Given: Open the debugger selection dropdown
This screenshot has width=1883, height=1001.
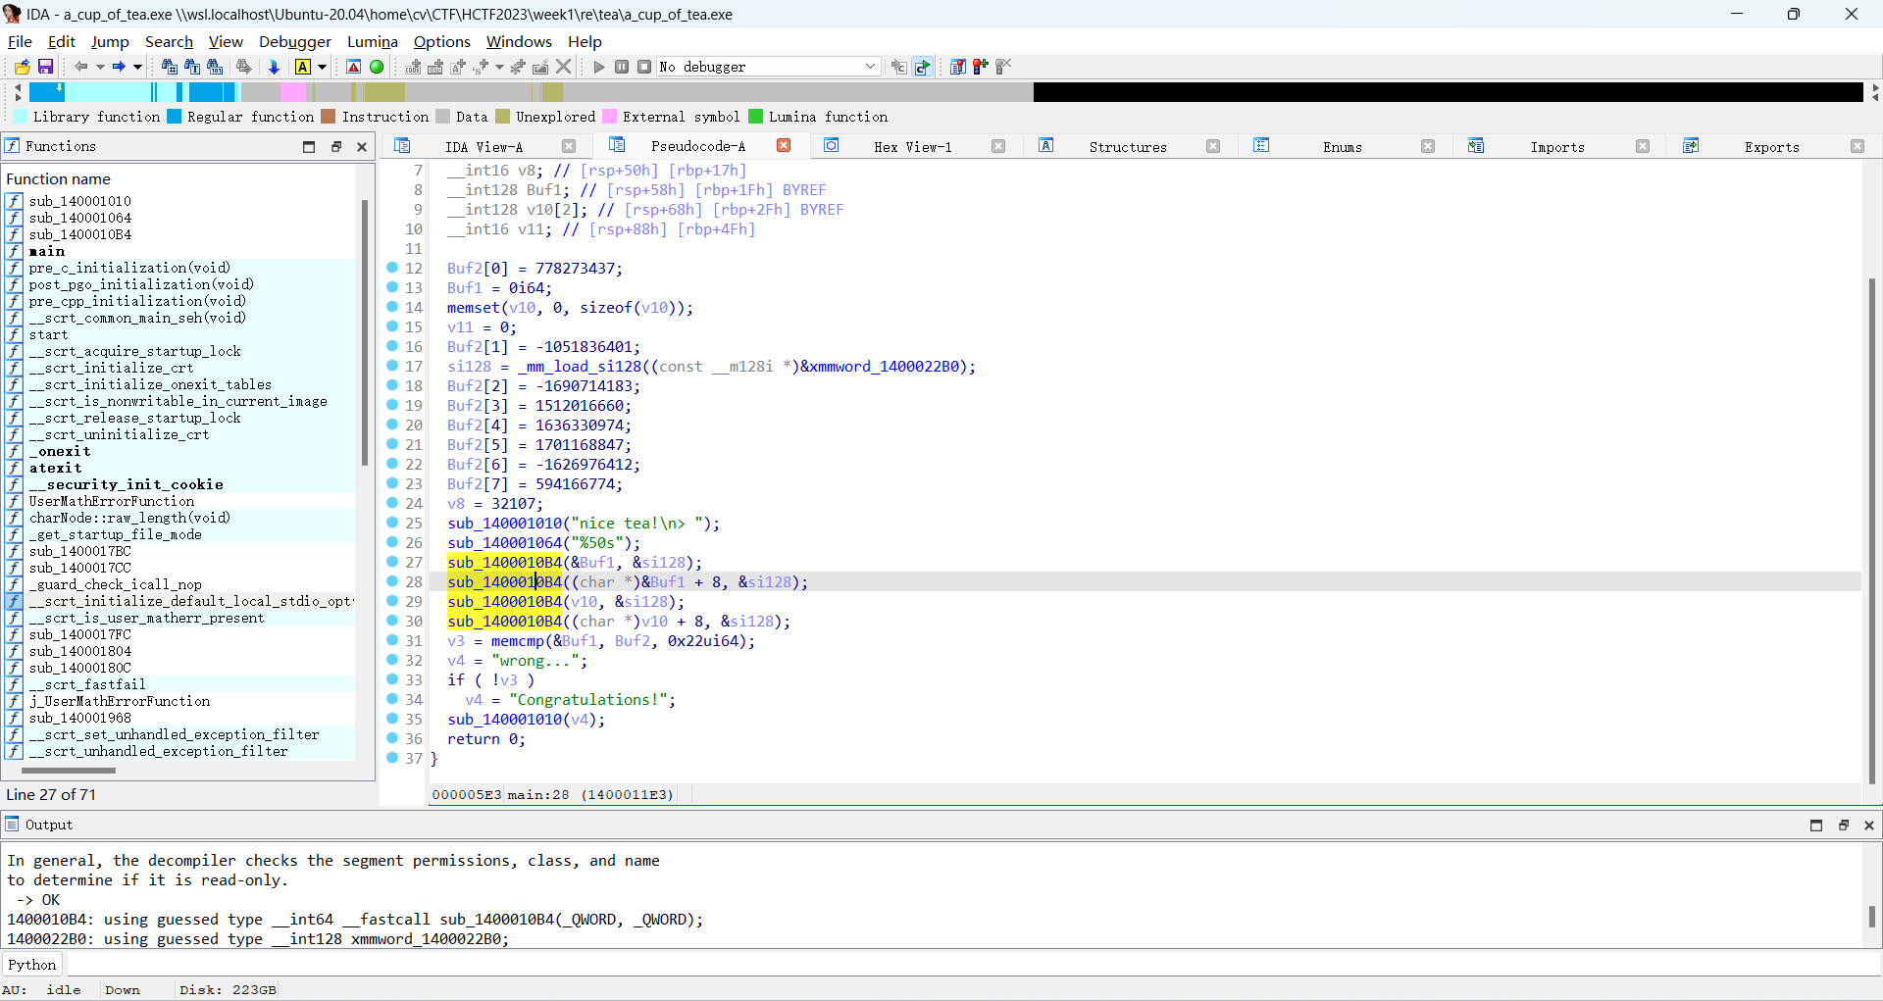Looking at the screenshot, I should pos(869,67).
